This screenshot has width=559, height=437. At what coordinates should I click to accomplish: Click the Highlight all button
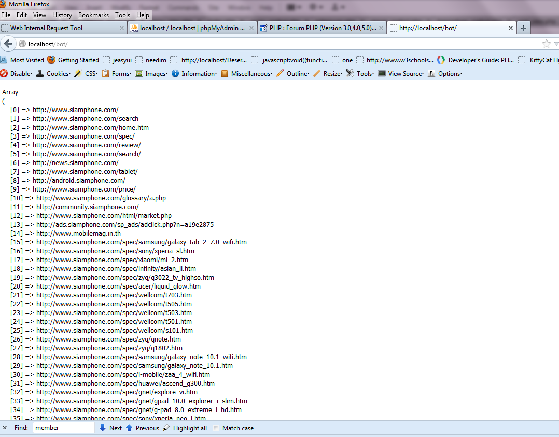pos(190,428)
